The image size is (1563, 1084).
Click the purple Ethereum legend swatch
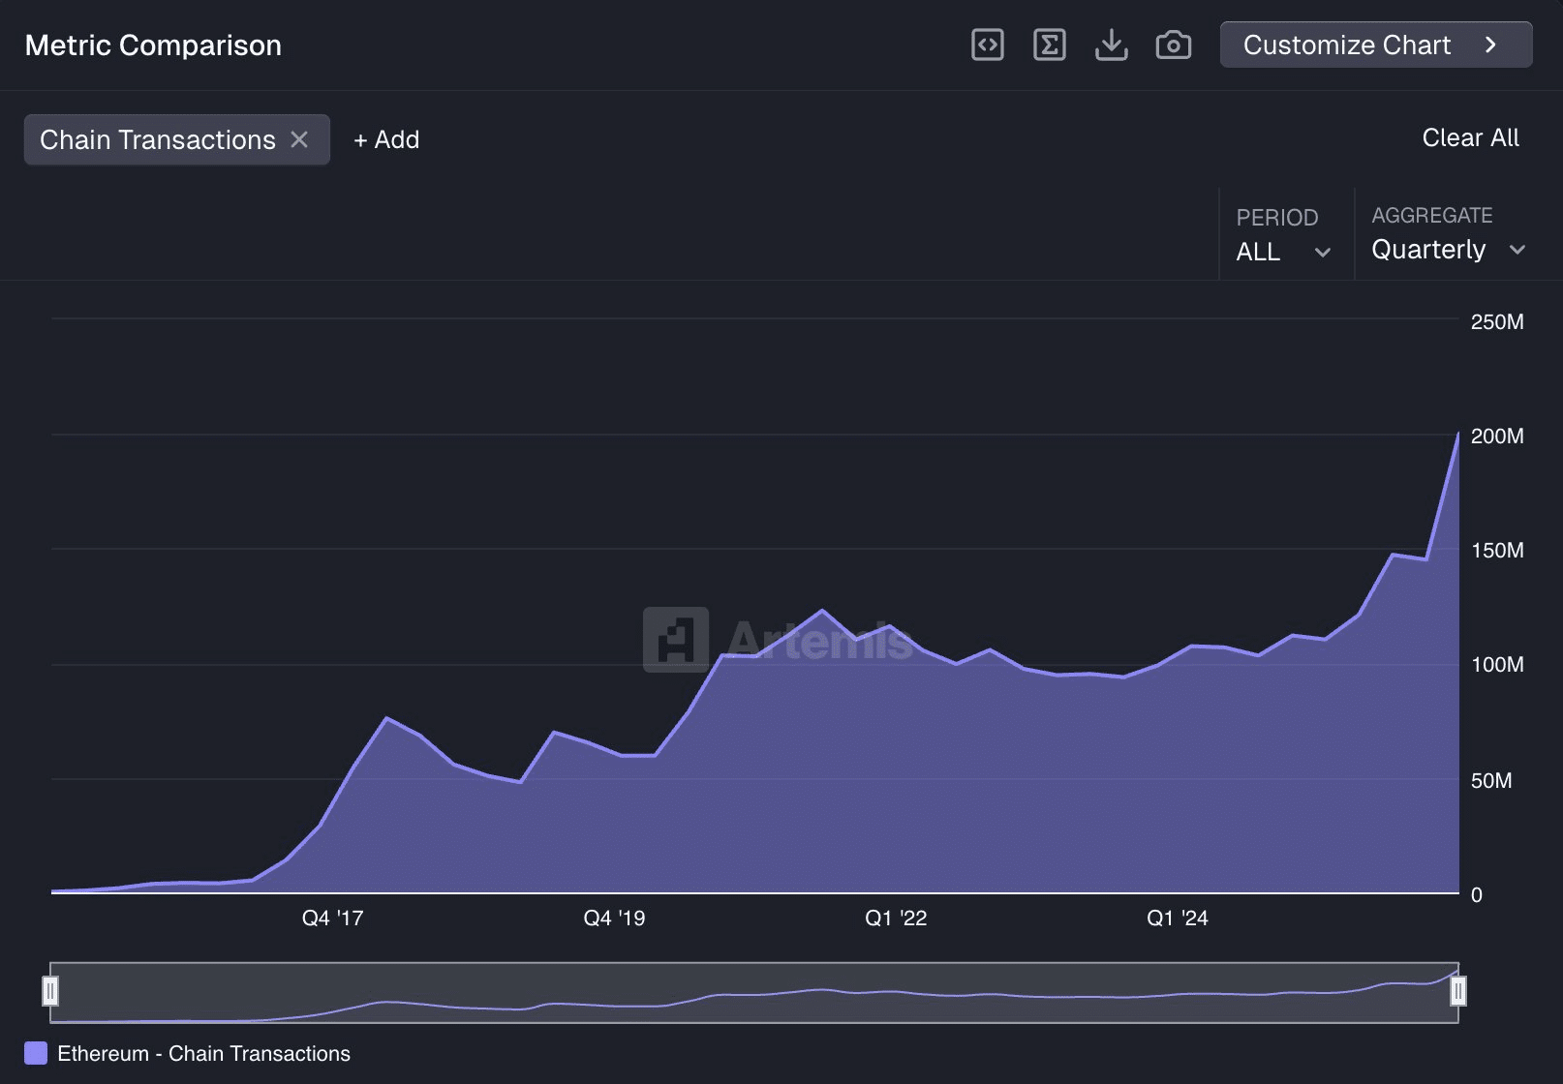36,1053
